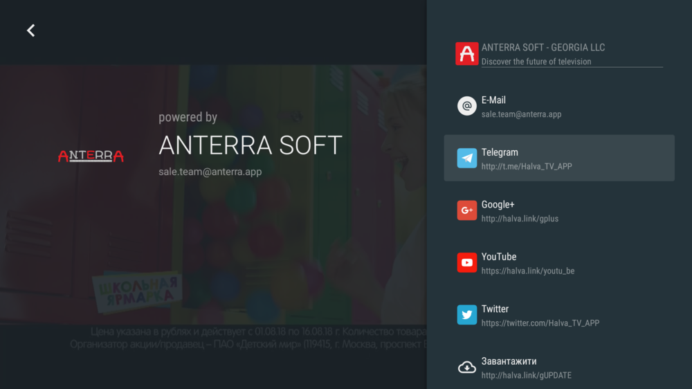The width and height of the screenshot is (692, 389).
Task: Select the Twitter entry label
Action: 495,309
